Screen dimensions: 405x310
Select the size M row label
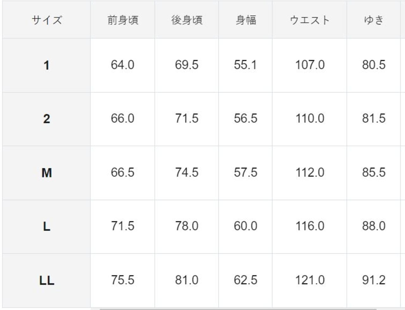(x=47, y=173)
